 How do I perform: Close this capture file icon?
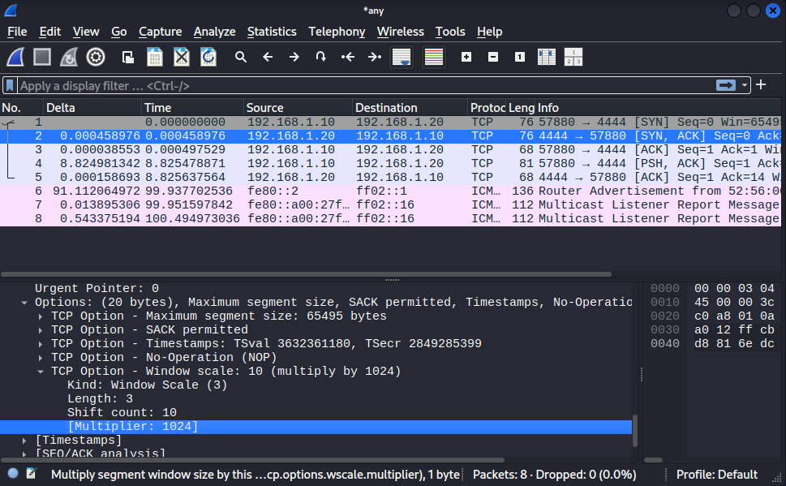point(182,57)
